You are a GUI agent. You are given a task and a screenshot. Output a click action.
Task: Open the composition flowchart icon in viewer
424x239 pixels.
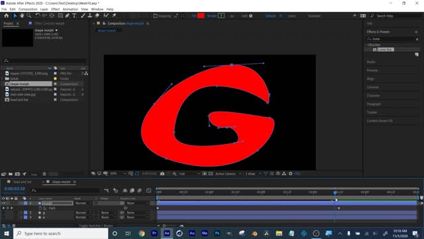click(284, 173)
